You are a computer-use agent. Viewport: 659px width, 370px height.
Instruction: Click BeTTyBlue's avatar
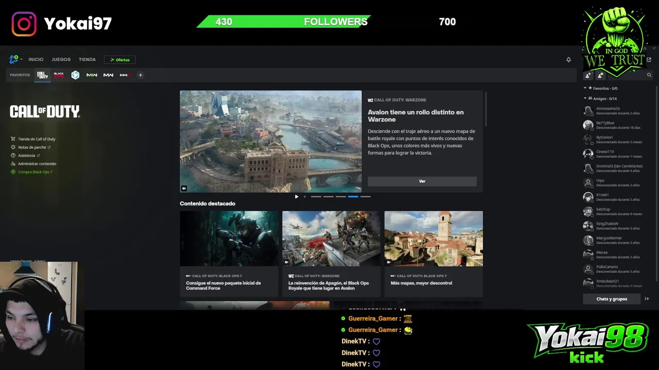(588, 125)
